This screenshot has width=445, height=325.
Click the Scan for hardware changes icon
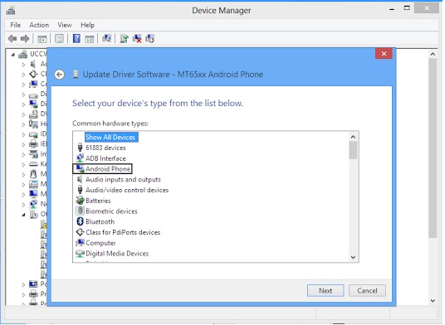[x=107, y=38]
